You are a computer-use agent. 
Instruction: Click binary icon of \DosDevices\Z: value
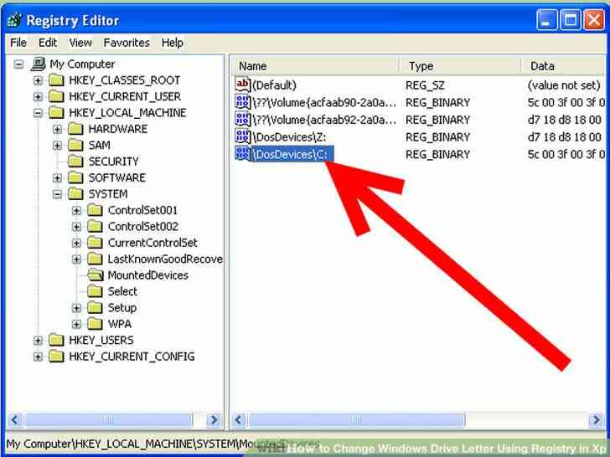[x=243, y=136]
